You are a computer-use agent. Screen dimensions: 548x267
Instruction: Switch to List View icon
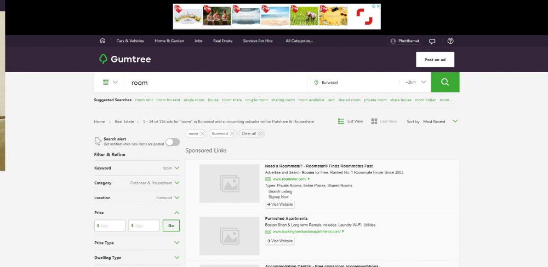pos(341,121)
